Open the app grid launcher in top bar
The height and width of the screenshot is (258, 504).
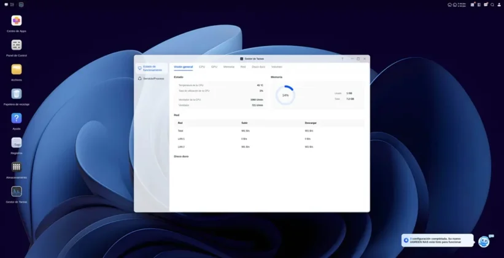tap(12, 4)
